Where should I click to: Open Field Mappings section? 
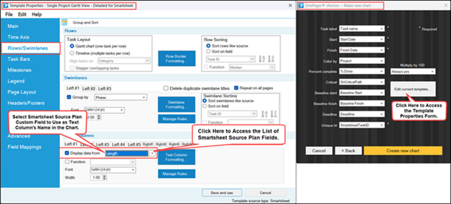tap(24, 147)
